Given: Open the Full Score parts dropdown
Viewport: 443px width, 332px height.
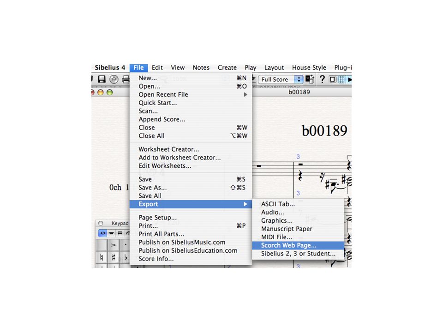Looking at the screenshot, I should coord(281,79).
